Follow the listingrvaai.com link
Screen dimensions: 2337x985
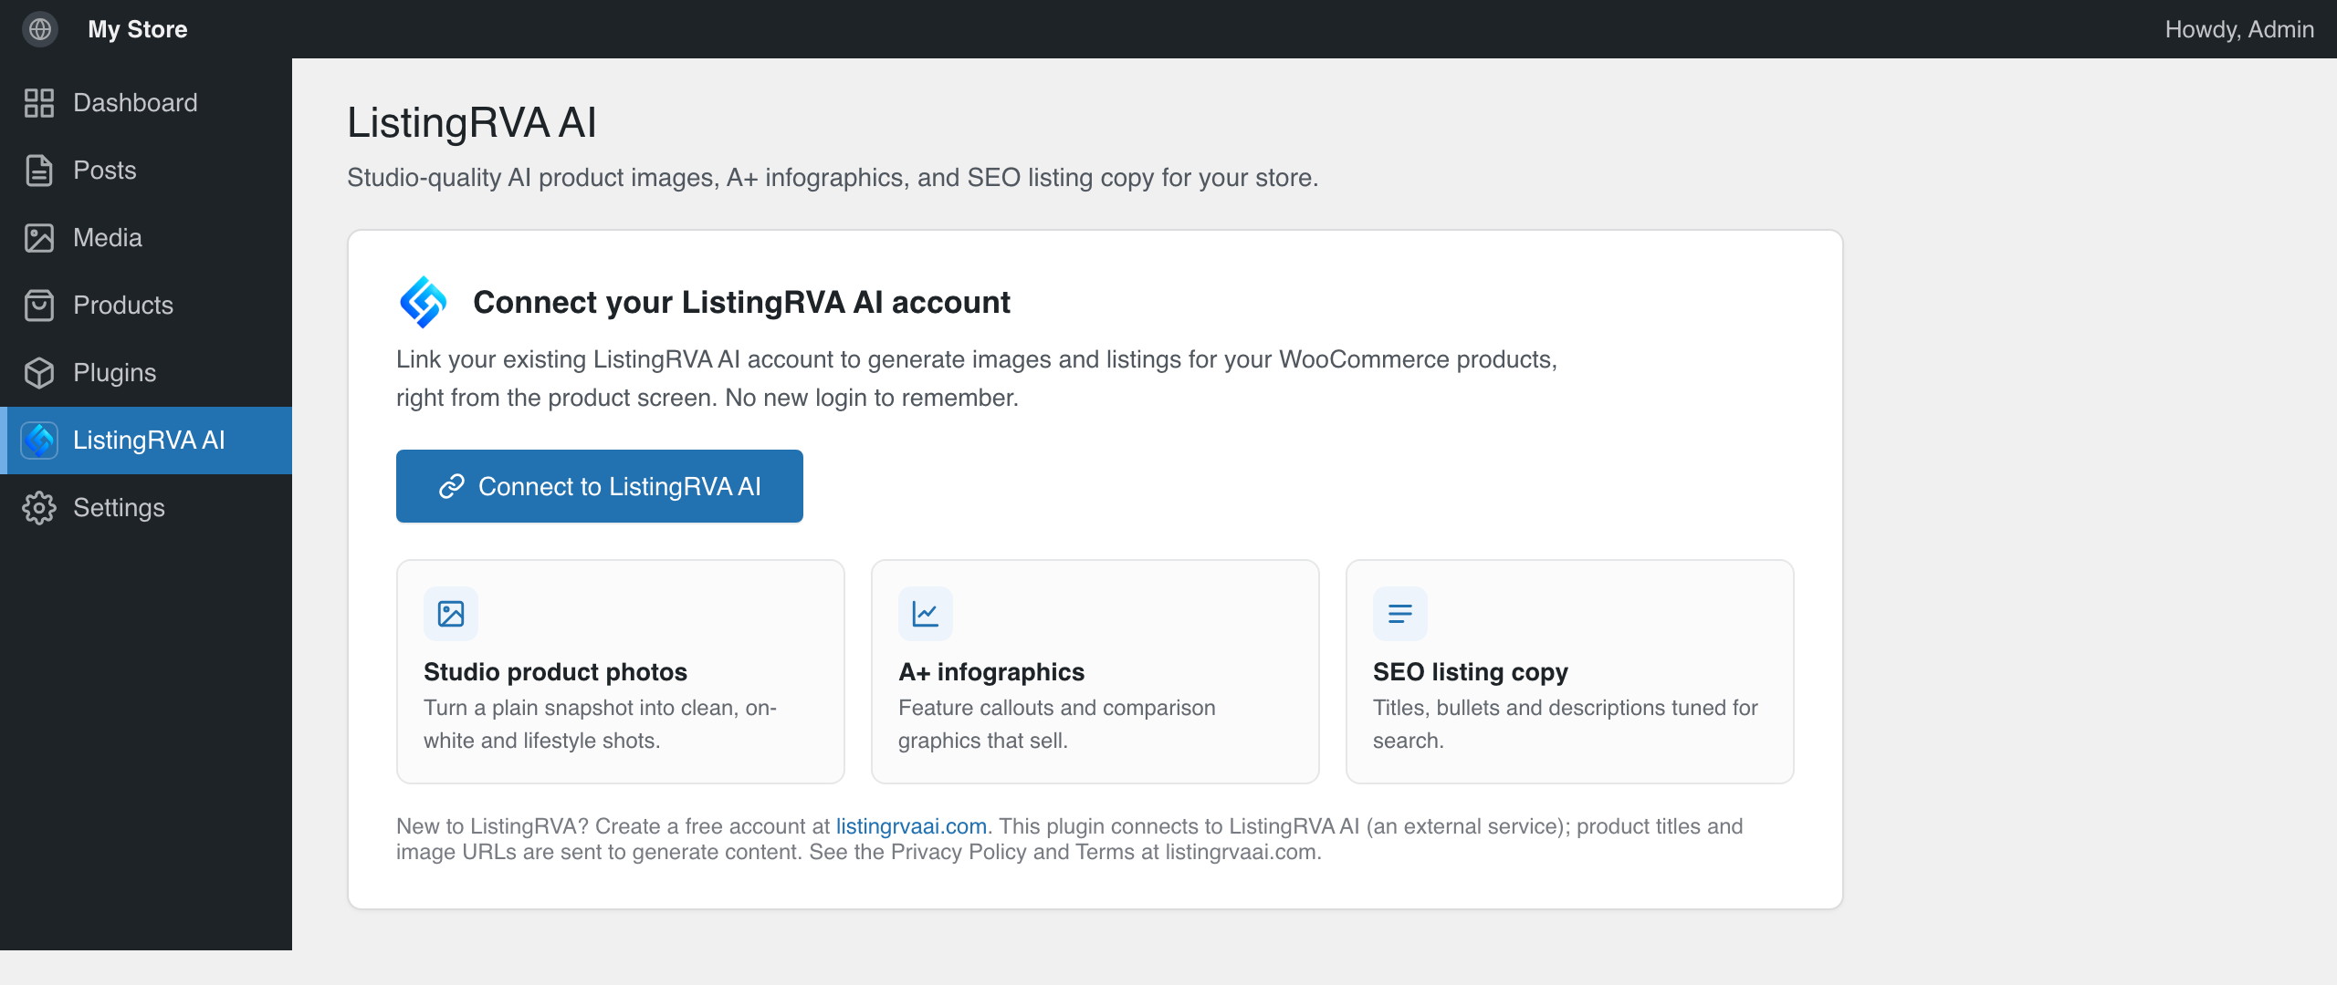(911, 826)
